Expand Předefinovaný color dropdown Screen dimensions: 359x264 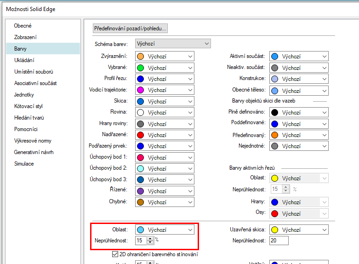tap(299, 135)
